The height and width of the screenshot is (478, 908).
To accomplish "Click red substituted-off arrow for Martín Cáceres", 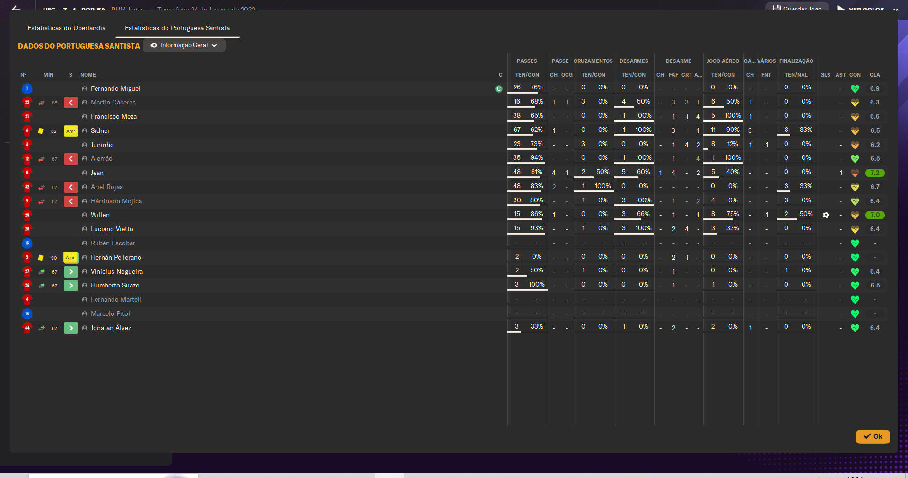I will 71,103.
